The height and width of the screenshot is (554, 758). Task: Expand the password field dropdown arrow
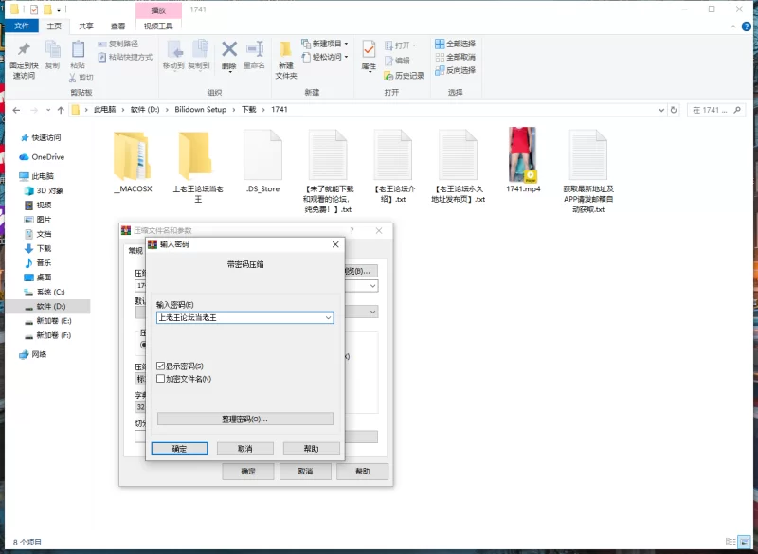[x=328, y=318]
